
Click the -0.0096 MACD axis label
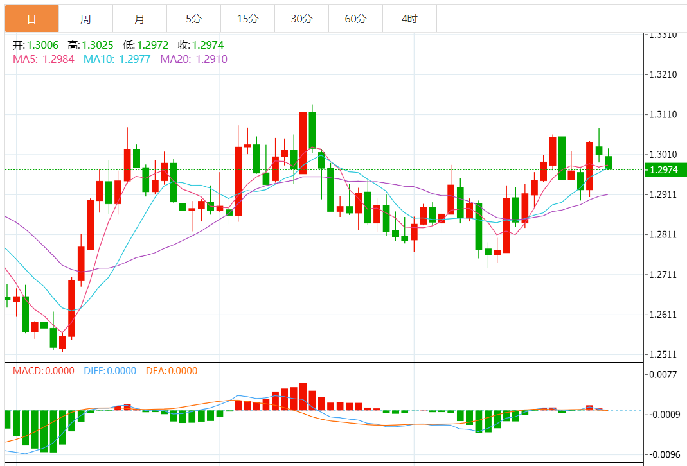(x=663, y=454)
